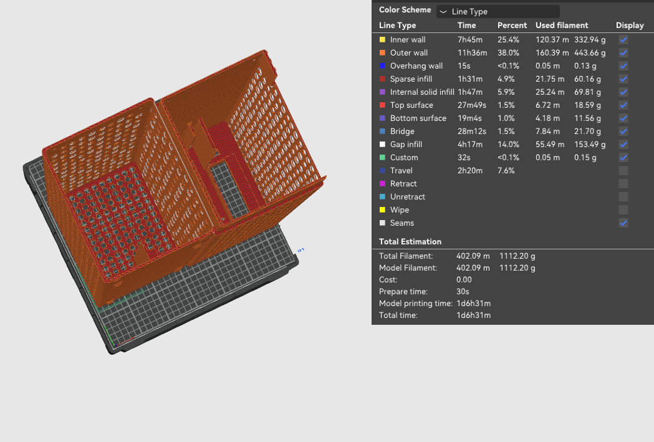Toggle Gap infill display checkbox

tap(623, 144)
